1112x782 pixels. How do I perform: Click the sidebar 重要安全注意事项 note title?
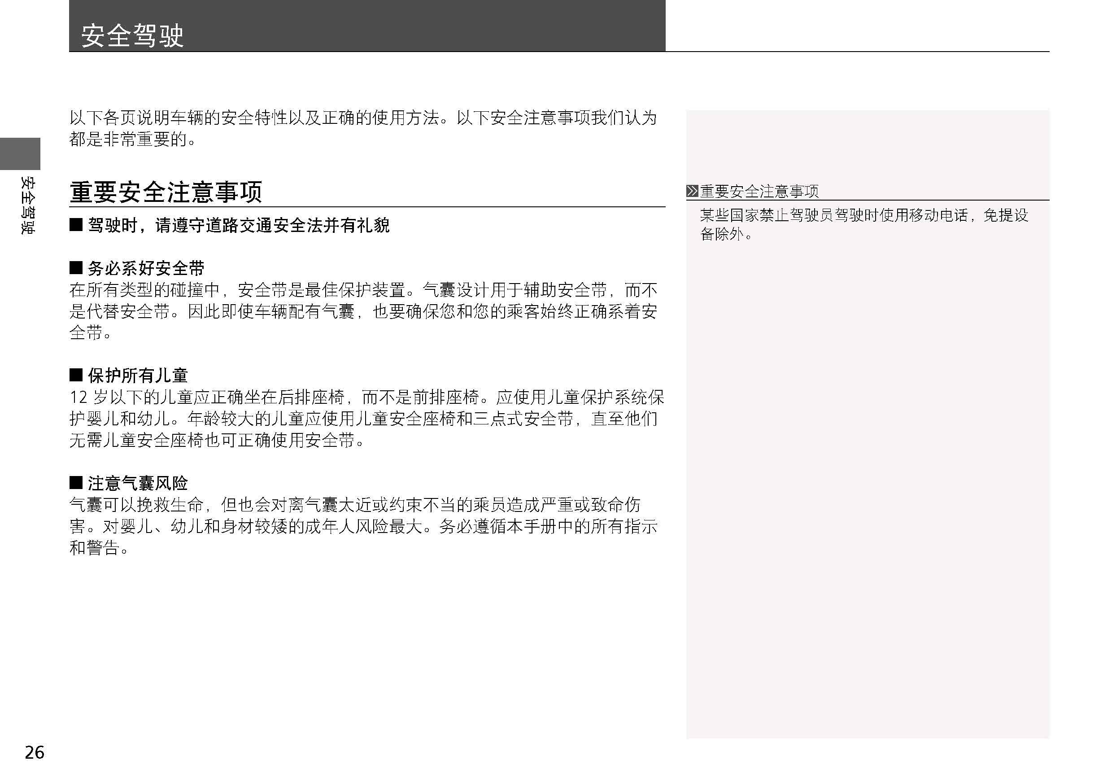pyautogui.click(x=759, y=192)
